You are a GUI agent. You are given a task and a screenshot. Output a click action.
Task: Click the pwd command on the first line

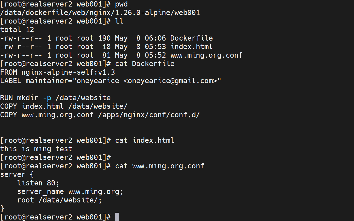click(x=121, y=4)
